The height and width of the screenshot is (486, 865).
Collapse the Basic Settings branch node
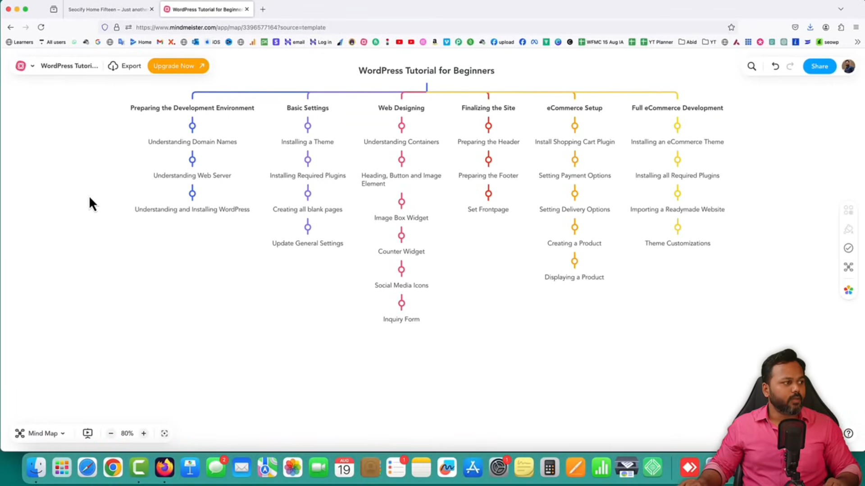pyautogui.click(x=308, y=126)
